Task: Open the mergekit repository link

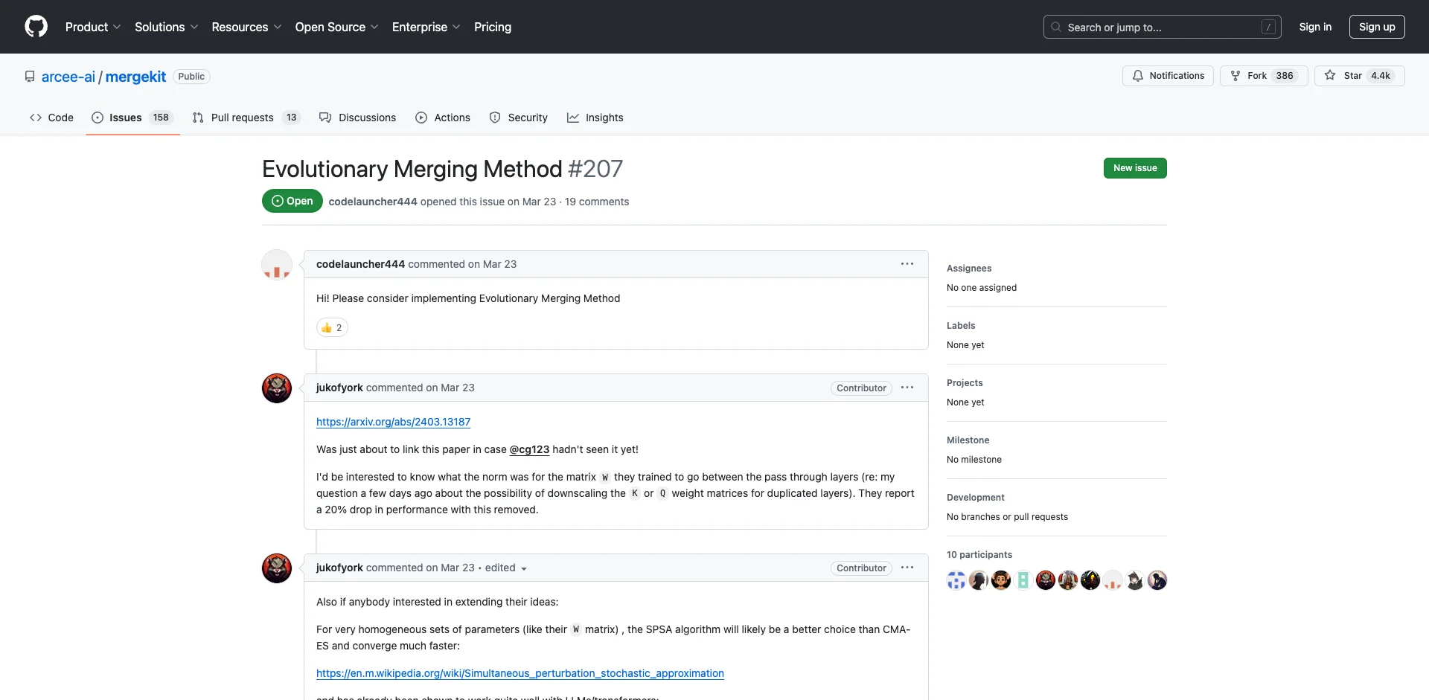Action: coord(135,77)
